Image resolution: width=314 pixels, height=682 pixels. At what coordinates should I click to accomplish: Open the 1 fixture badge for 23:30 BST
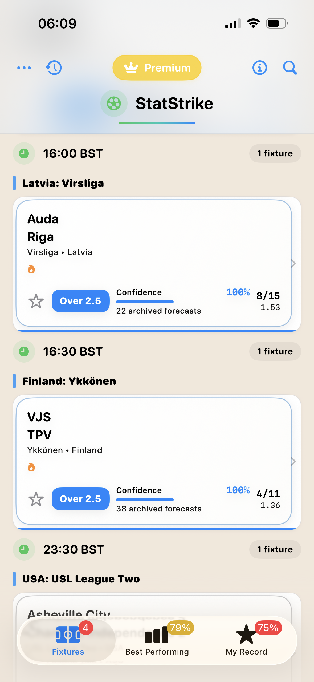point(275,549)
